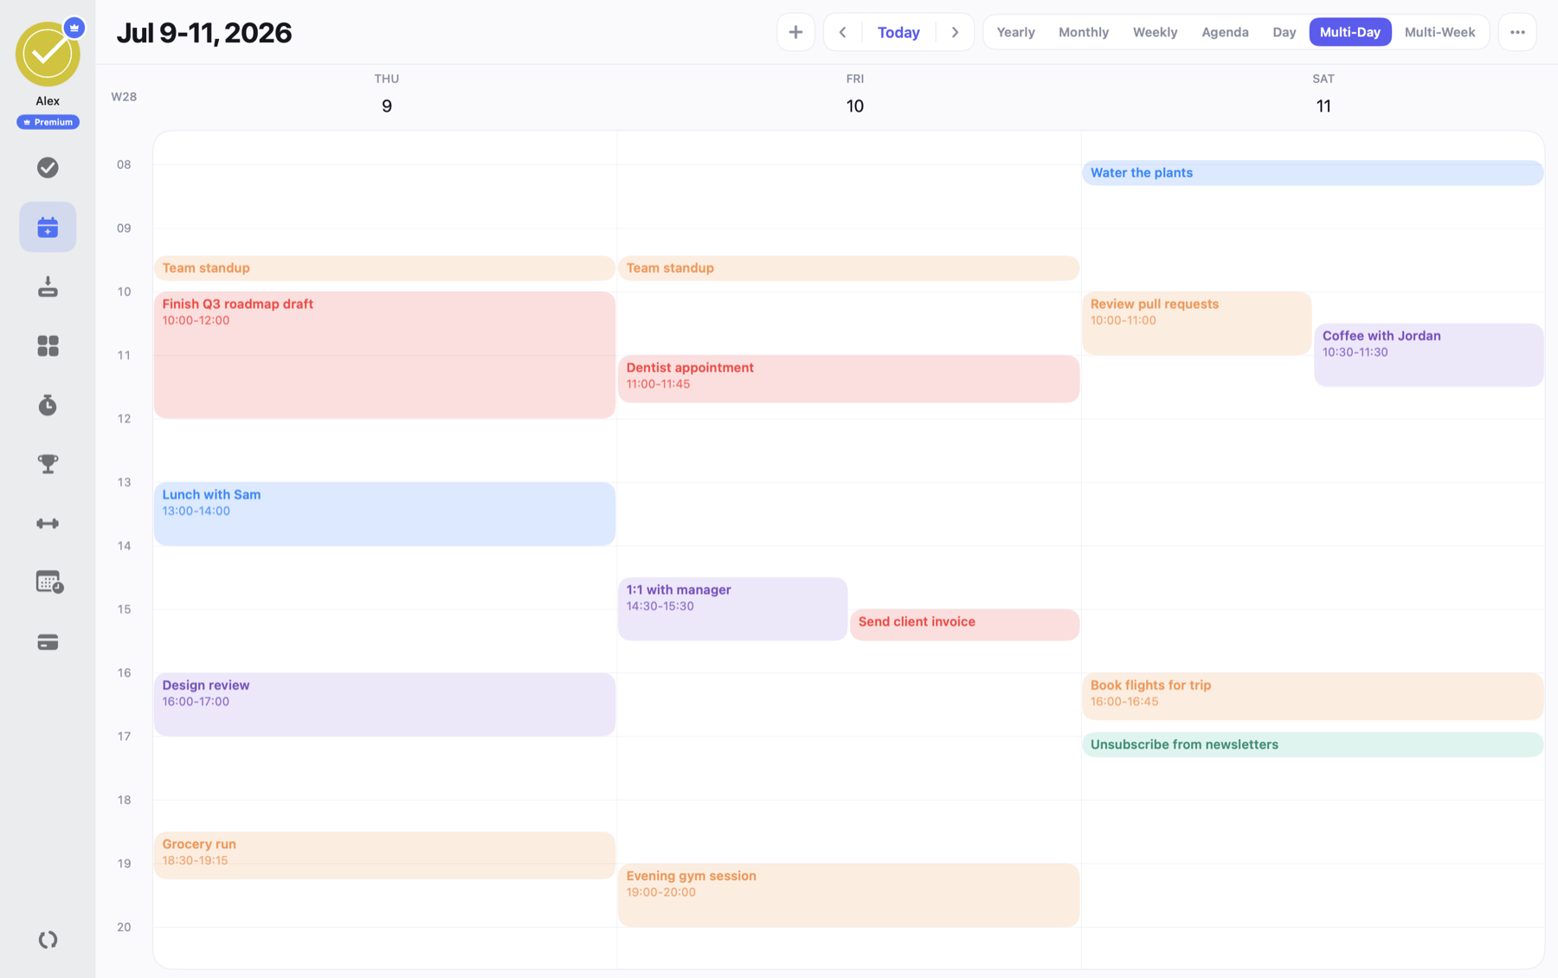Open Water the plants event

(x=1312, y=173)
